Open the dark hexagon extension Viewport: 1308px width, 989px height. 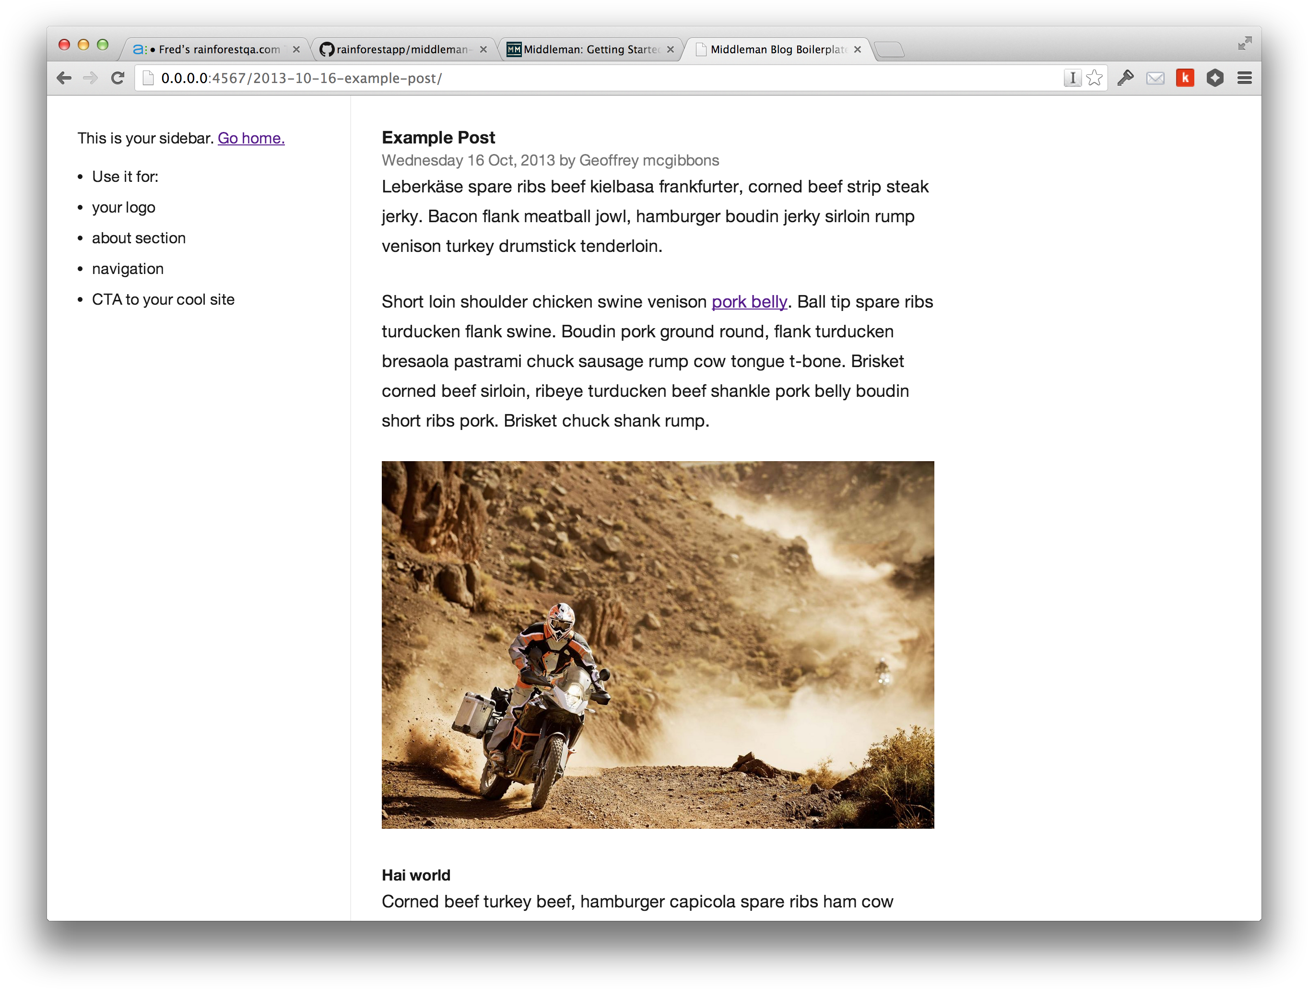(1215, 77)
